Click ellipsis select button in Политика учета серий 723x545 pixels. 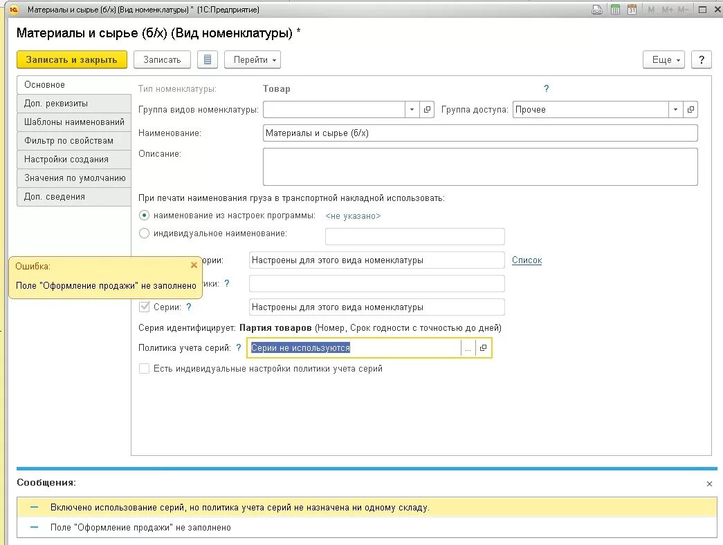[x=468, y=348]
